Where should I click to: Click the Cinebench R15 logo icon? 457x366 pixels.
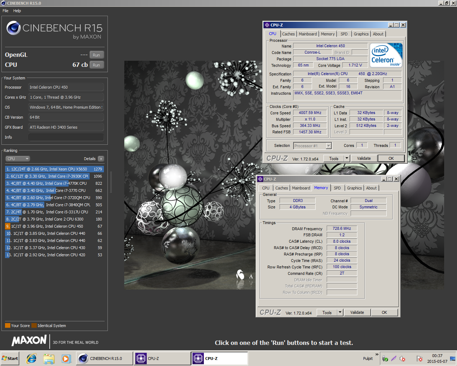(x=14, y=28)
